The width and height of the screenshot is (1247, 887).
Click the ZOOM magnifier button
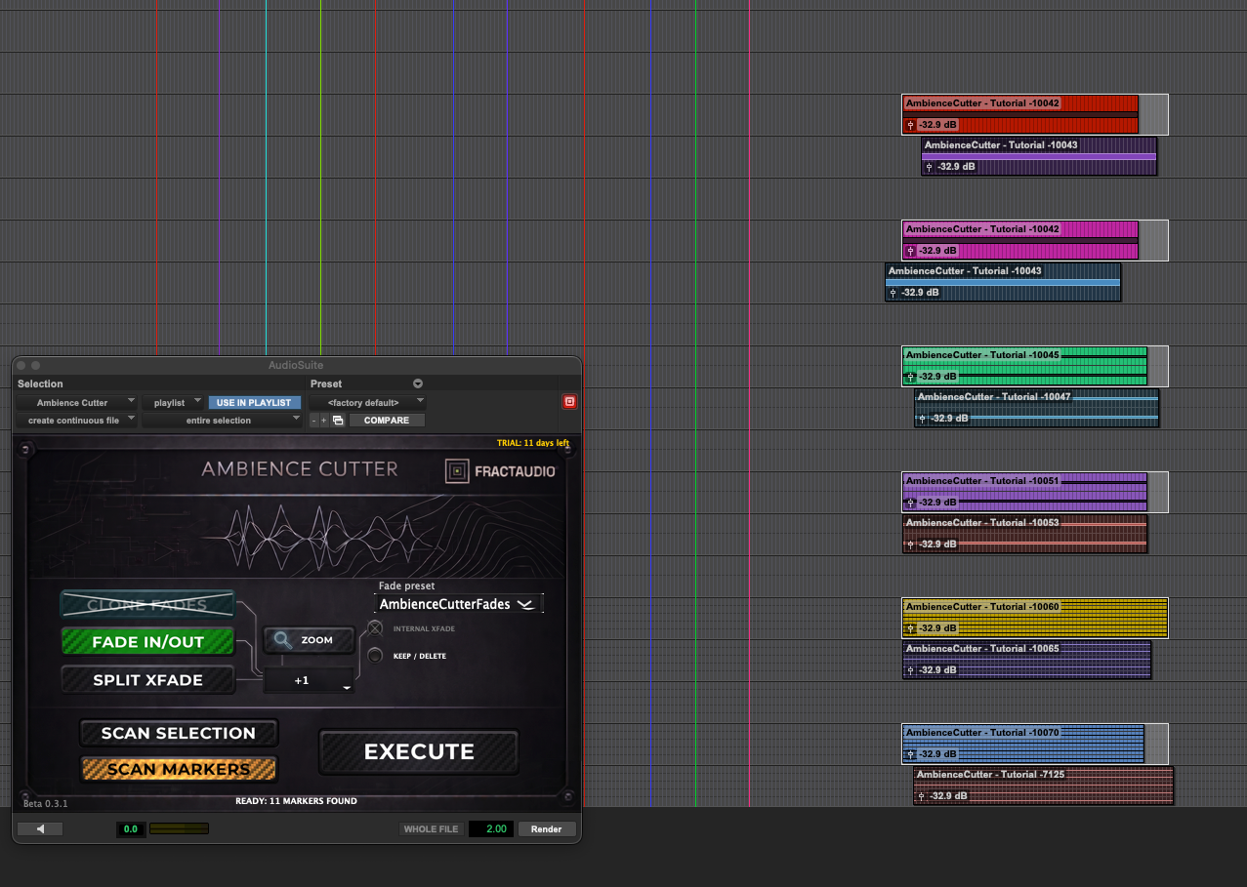click(309, 640)
